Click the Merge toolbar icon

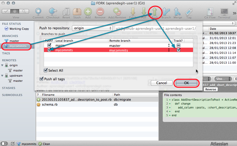[177, 12]
